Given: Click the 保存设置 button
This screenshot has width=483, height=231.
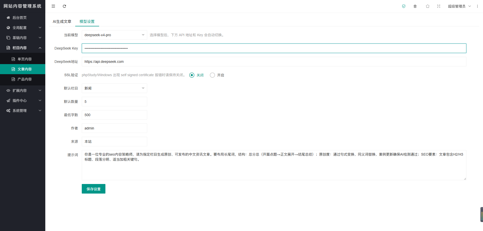Looking at the screenshot, I should 94,189.
